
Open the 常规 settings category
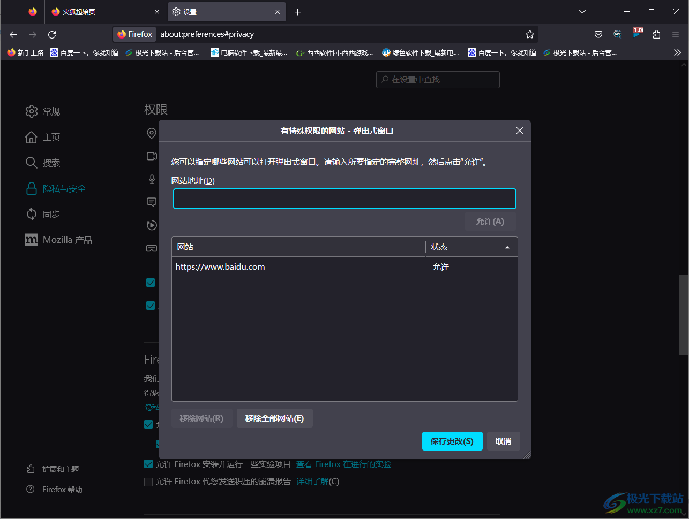(43, 111)
